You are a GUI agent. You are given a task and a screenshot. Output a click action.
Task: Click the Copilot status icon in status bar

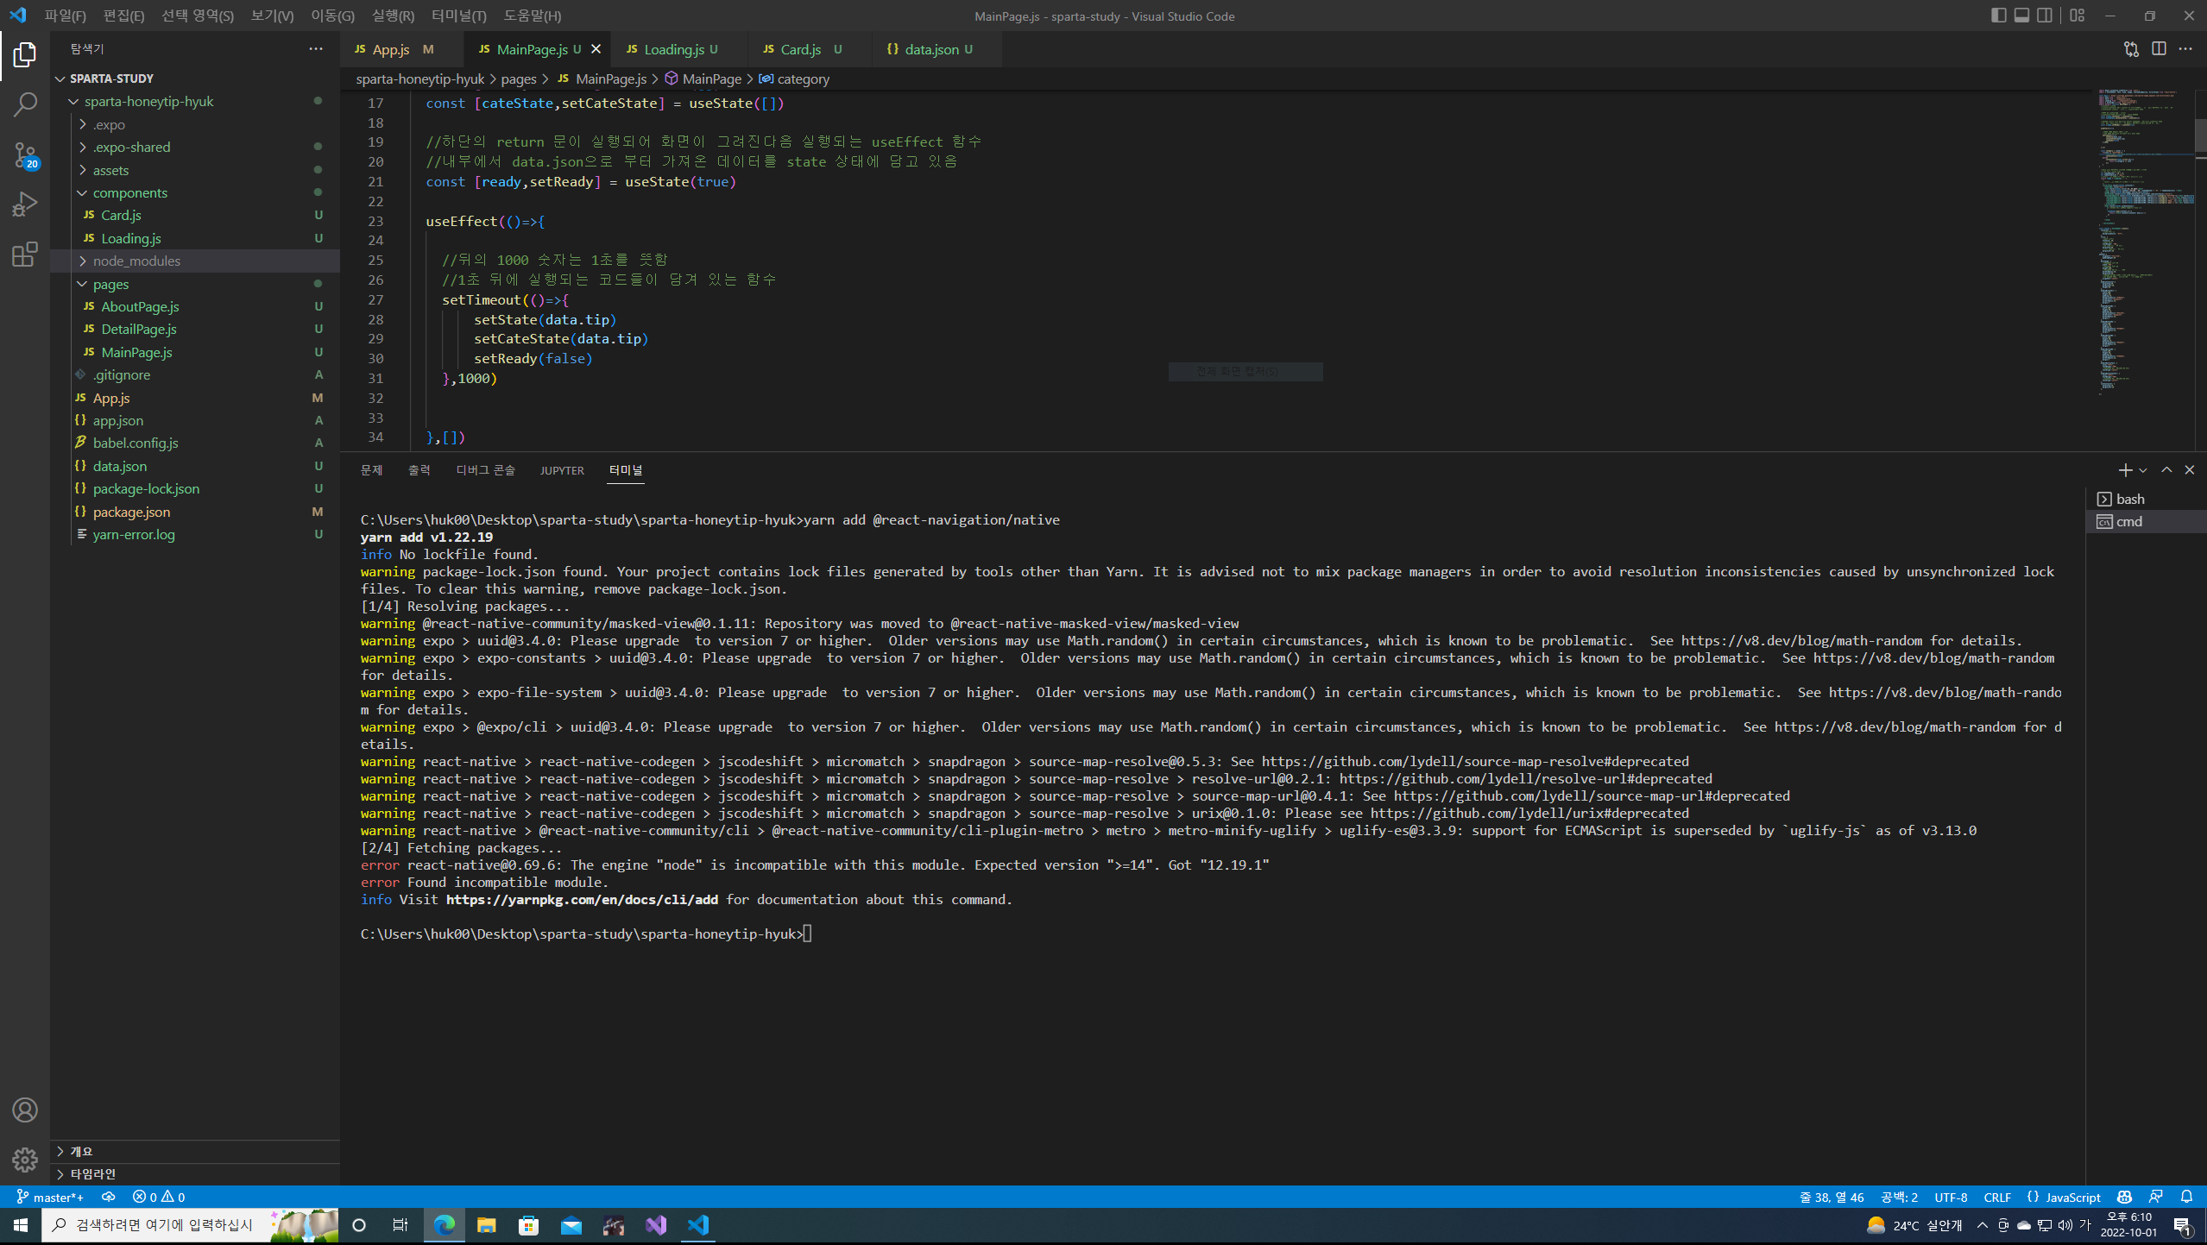click(2124, 1197)
